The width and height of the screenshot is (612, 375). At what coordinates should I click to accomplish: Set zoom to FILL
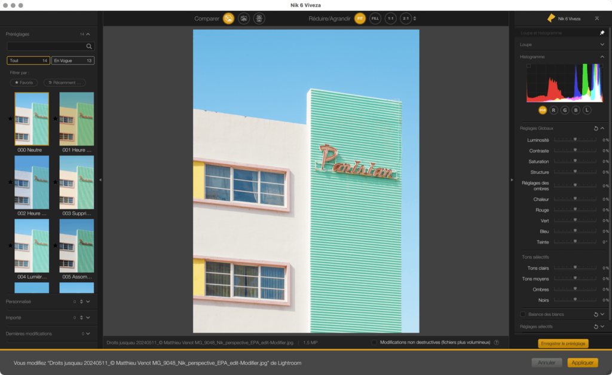(x=375, y=19)
